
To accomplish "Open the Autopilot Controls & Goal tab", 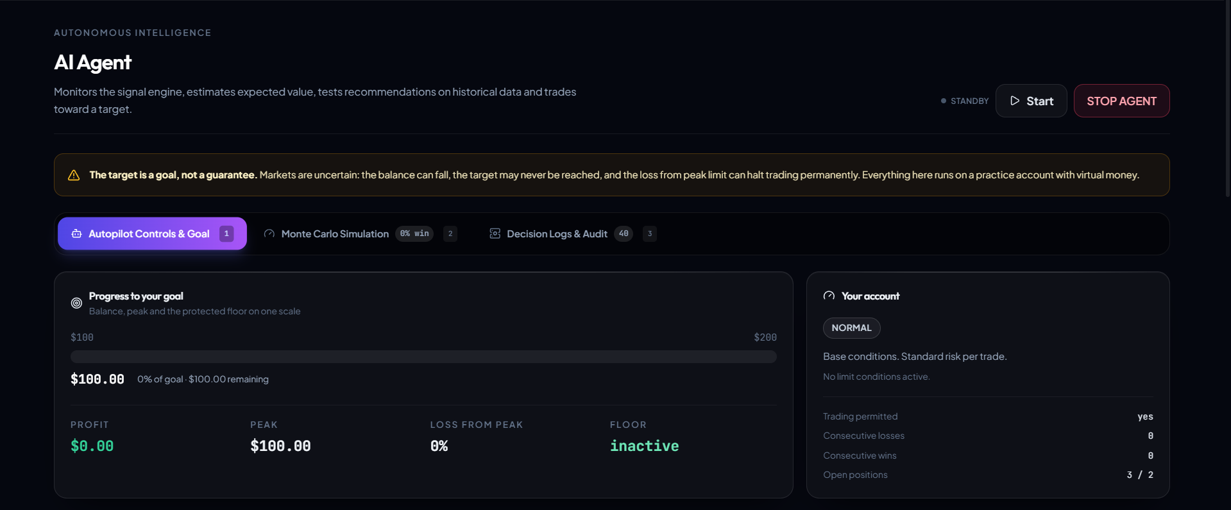I will tap(152, 234).
